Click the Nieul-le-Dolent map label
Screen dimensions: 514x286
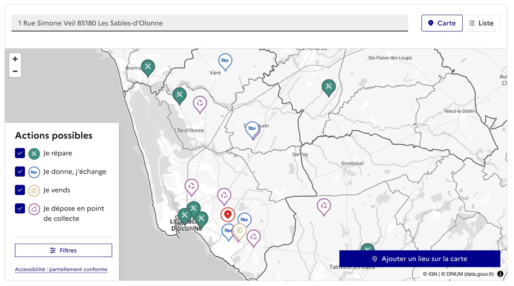pos(460,111)
